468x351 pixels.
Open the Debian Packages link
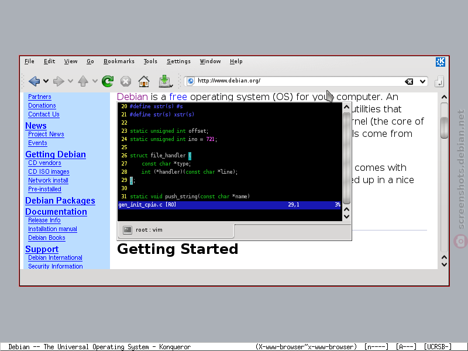point(60,201)
